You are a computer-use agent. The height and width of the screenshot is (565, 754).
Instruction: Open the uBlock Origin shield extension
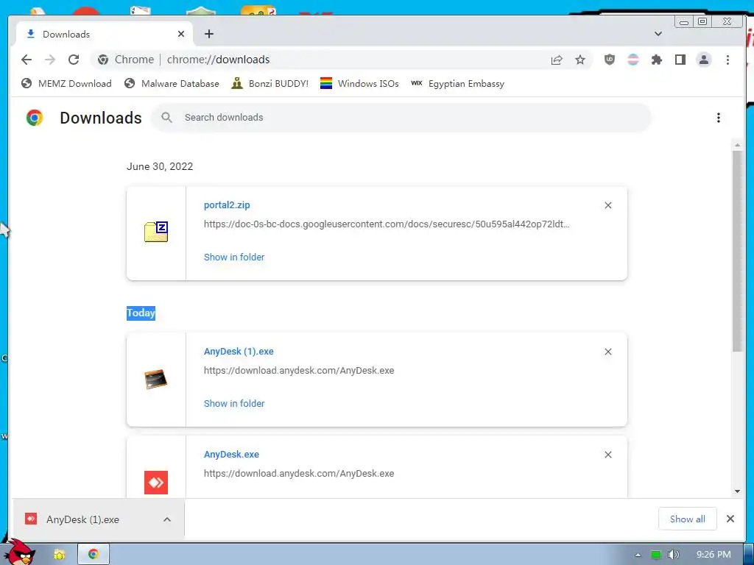[609, 60]
